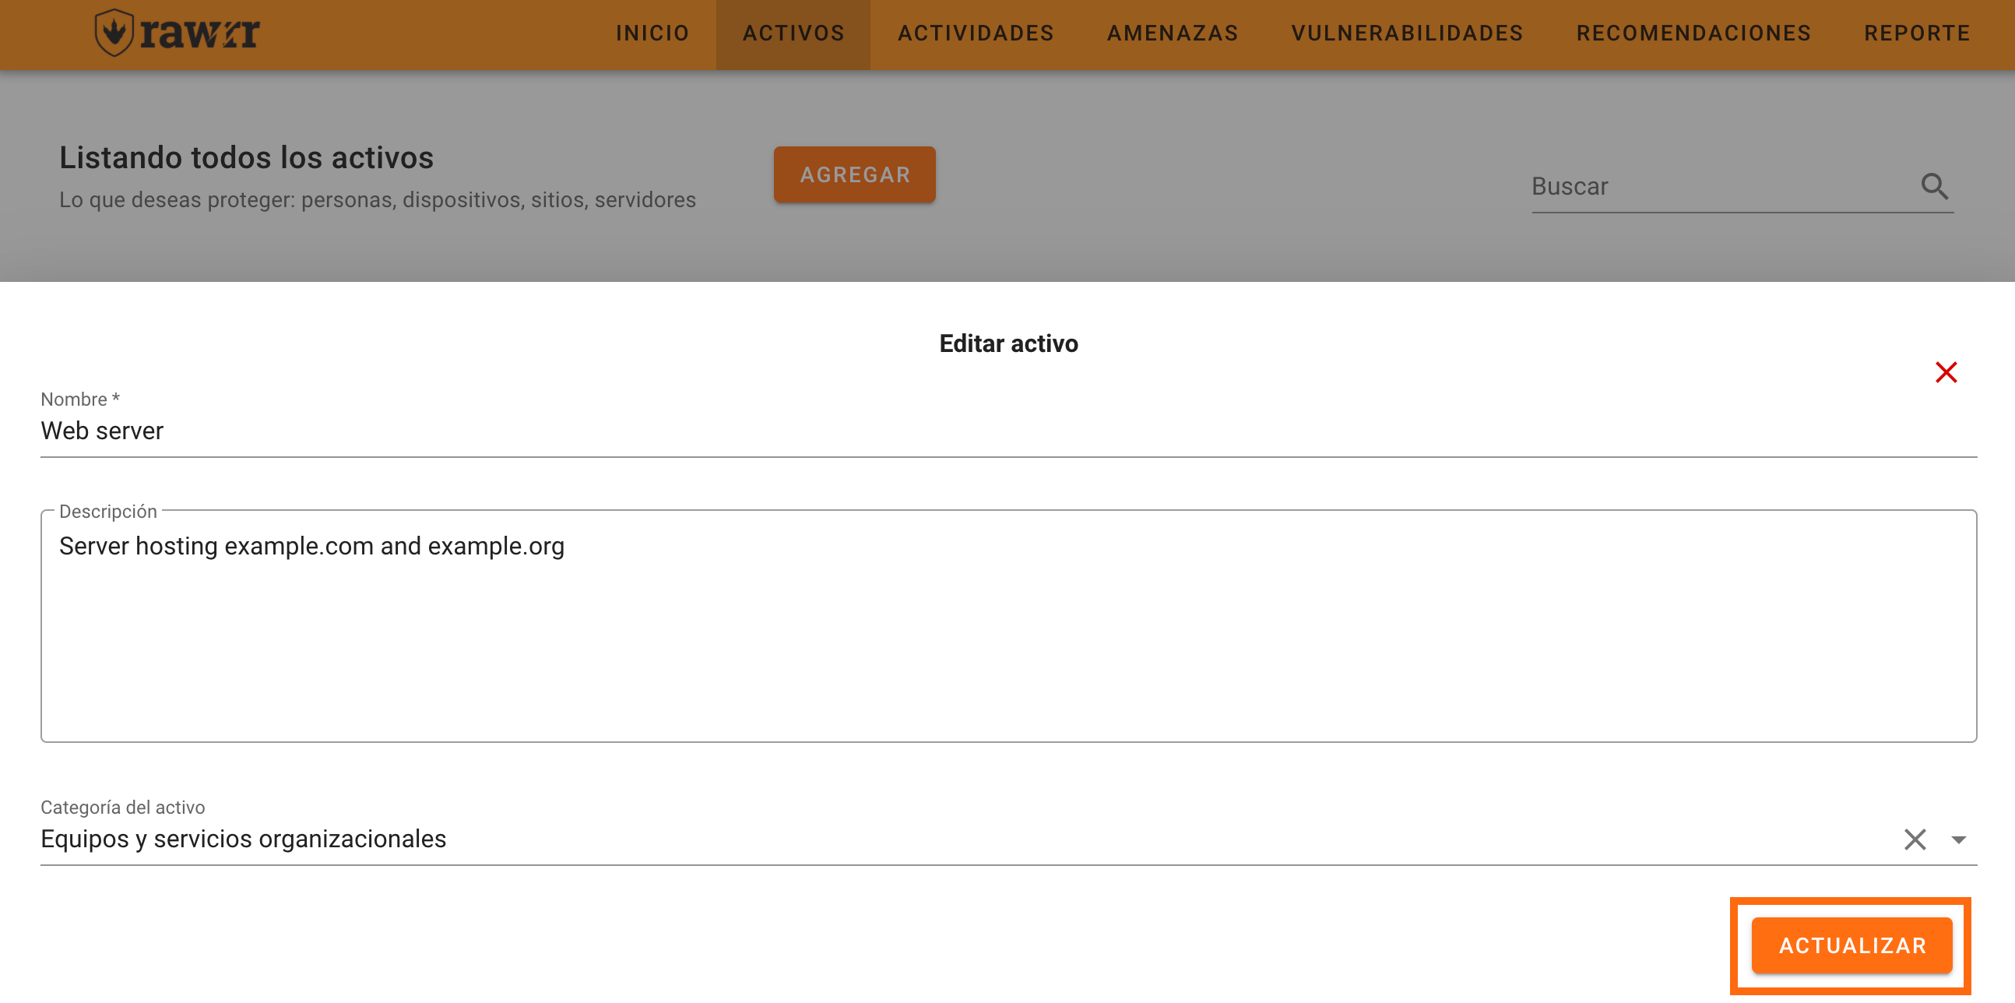Navigate to AMENAZAS page
Image resolution: width=2015 pixels, height=1003 pixels.
tap(1172, 33)
